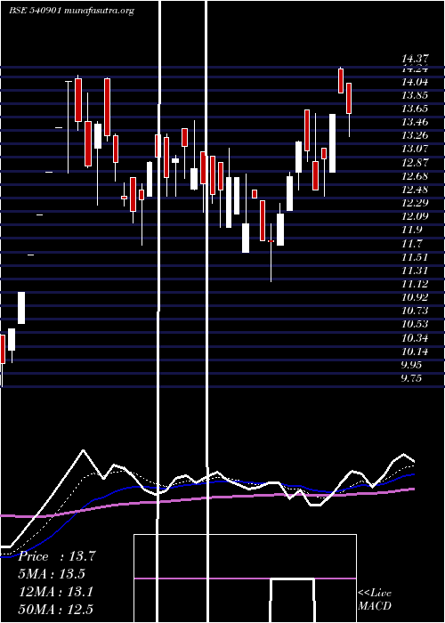
Task: Click the '<<Live MACD' label
Action: [375, 599]
